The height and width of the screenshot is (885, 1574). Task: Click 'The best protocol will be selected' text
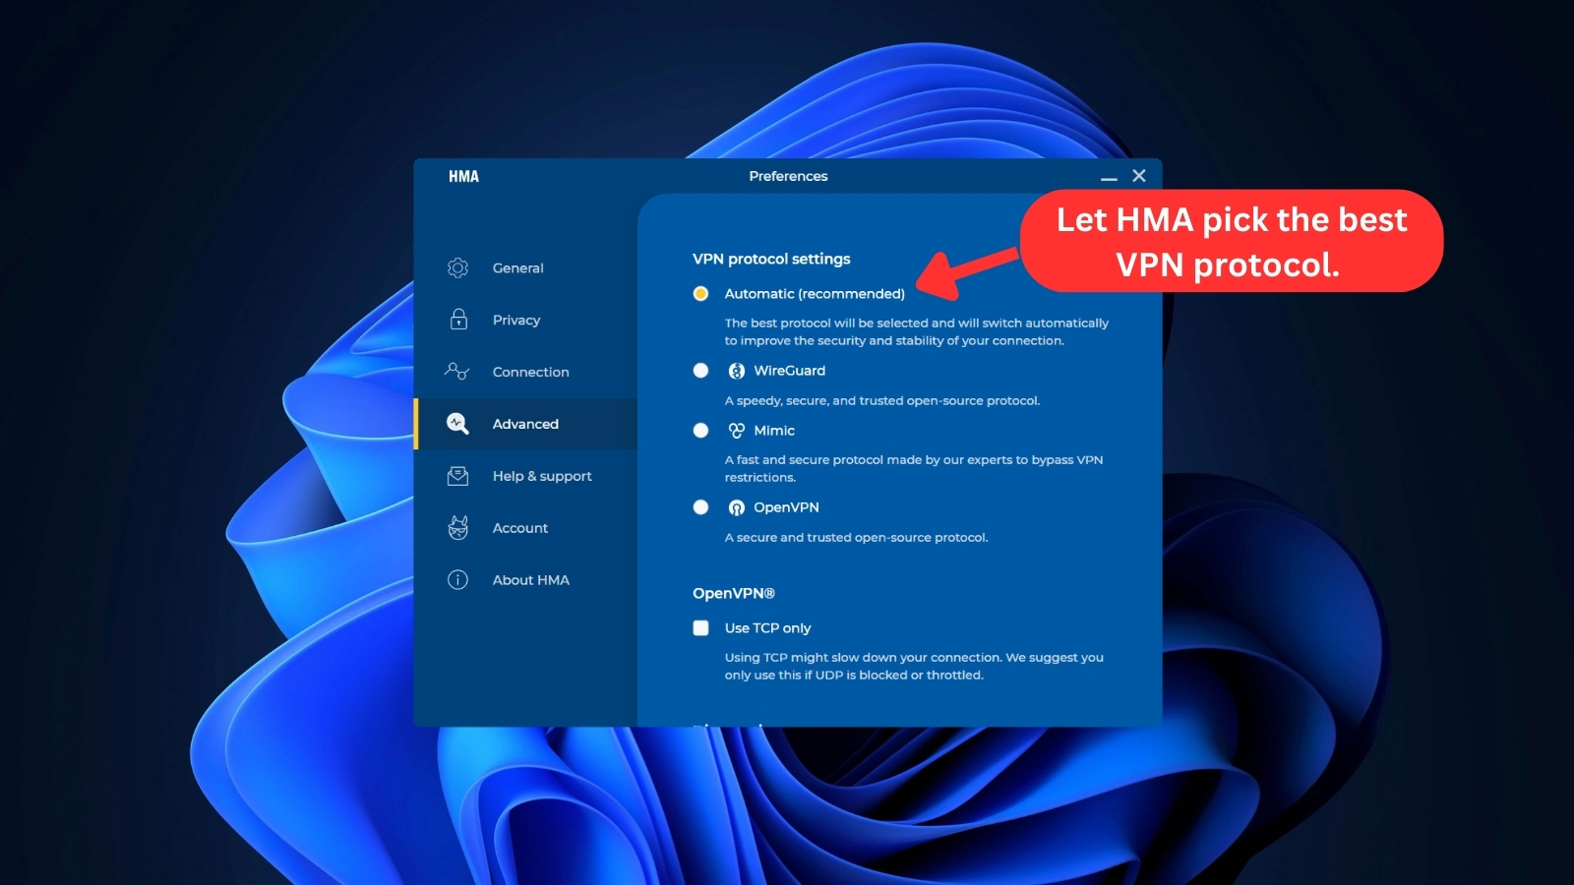(916, 331)
